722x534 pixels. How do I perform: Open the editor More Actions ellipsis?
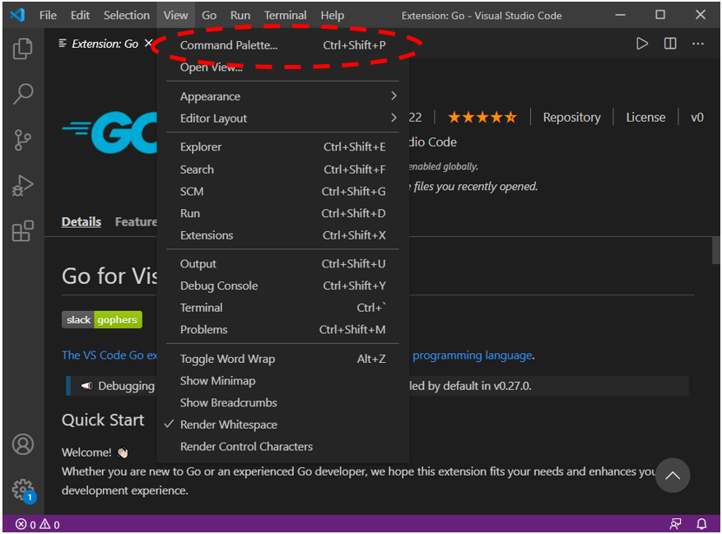[697, 44]
